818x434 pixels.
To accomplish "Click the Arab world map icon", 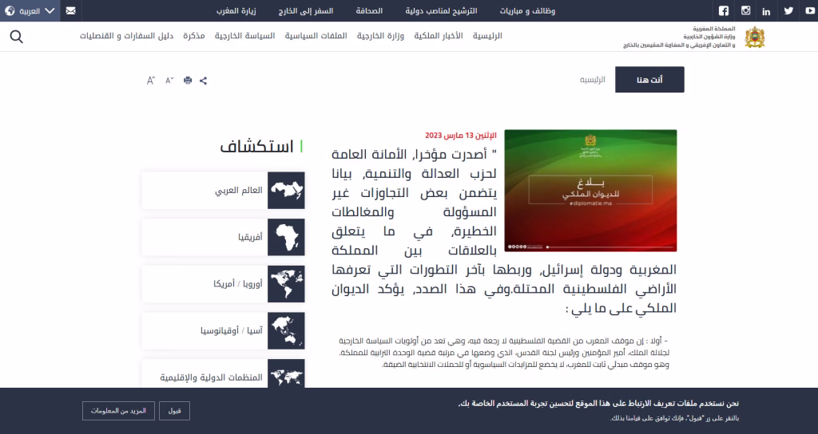I will tap(286, 191).
